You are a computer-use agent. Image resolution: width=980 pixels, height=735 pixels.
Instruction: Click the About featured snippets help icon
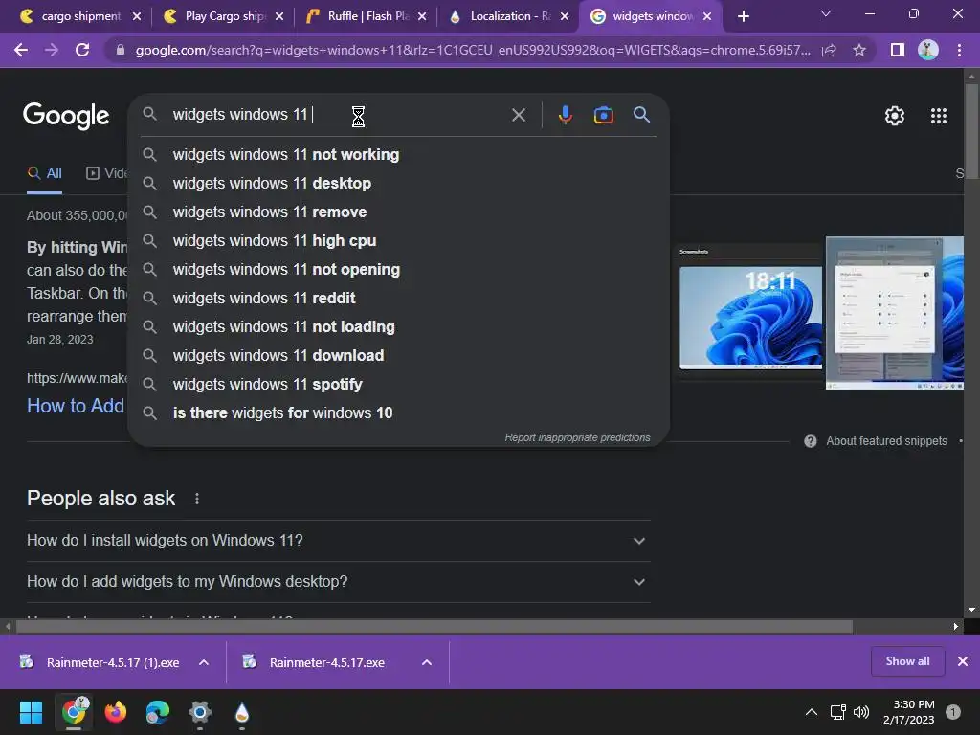tap(811, 441)
